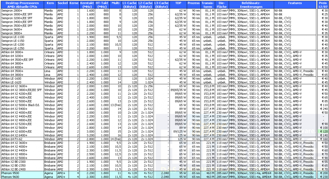Click the 'Lima' core cell in Athlon 64 3800+ row
This screenshot has height=179, width=329.
coord(47,75)
